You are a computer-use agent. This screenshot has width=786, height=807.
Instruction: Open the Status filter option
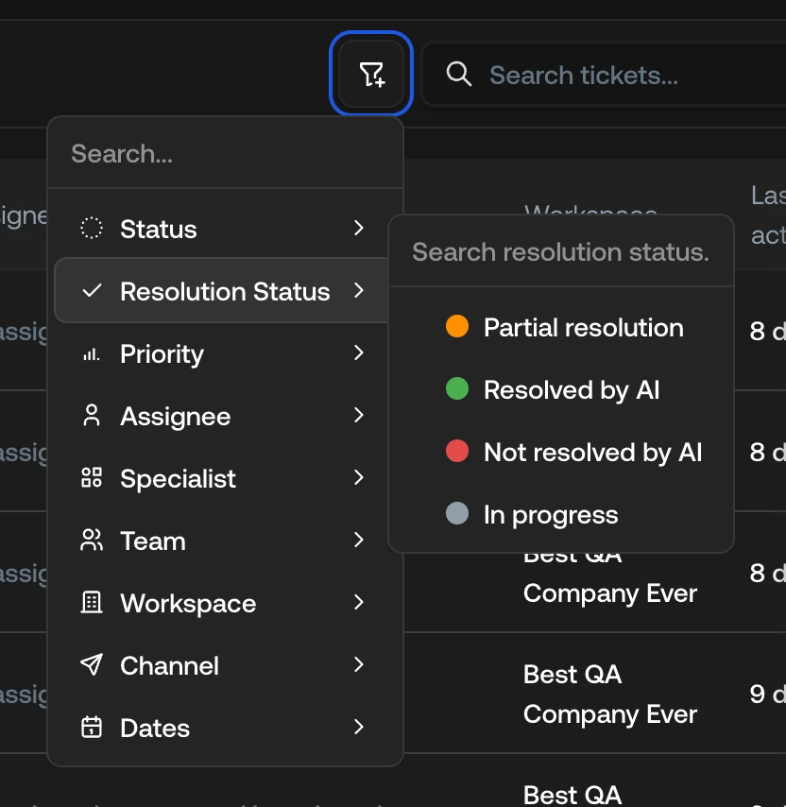(225, 229)
